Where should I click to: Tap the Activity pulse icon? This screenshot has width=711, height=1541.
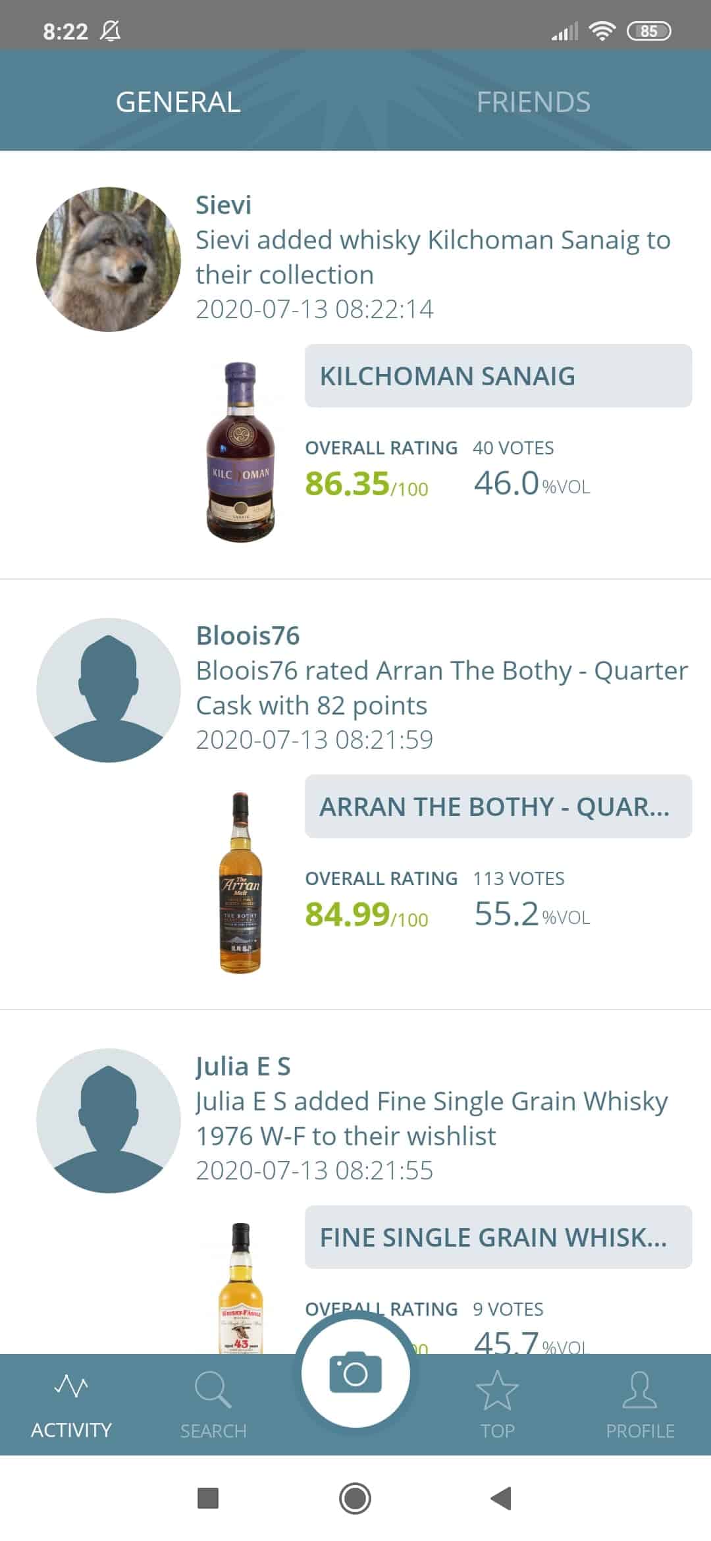tap(71, 1386)
